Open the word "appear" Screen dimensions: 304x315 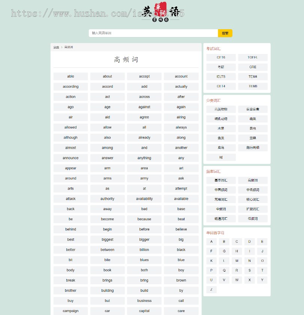70,168
